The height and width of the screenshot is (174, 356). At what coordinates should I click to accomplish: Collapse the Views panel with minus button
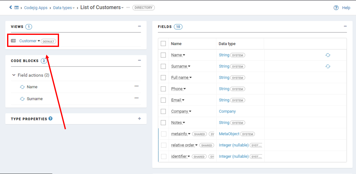click(x=139, y=27)
